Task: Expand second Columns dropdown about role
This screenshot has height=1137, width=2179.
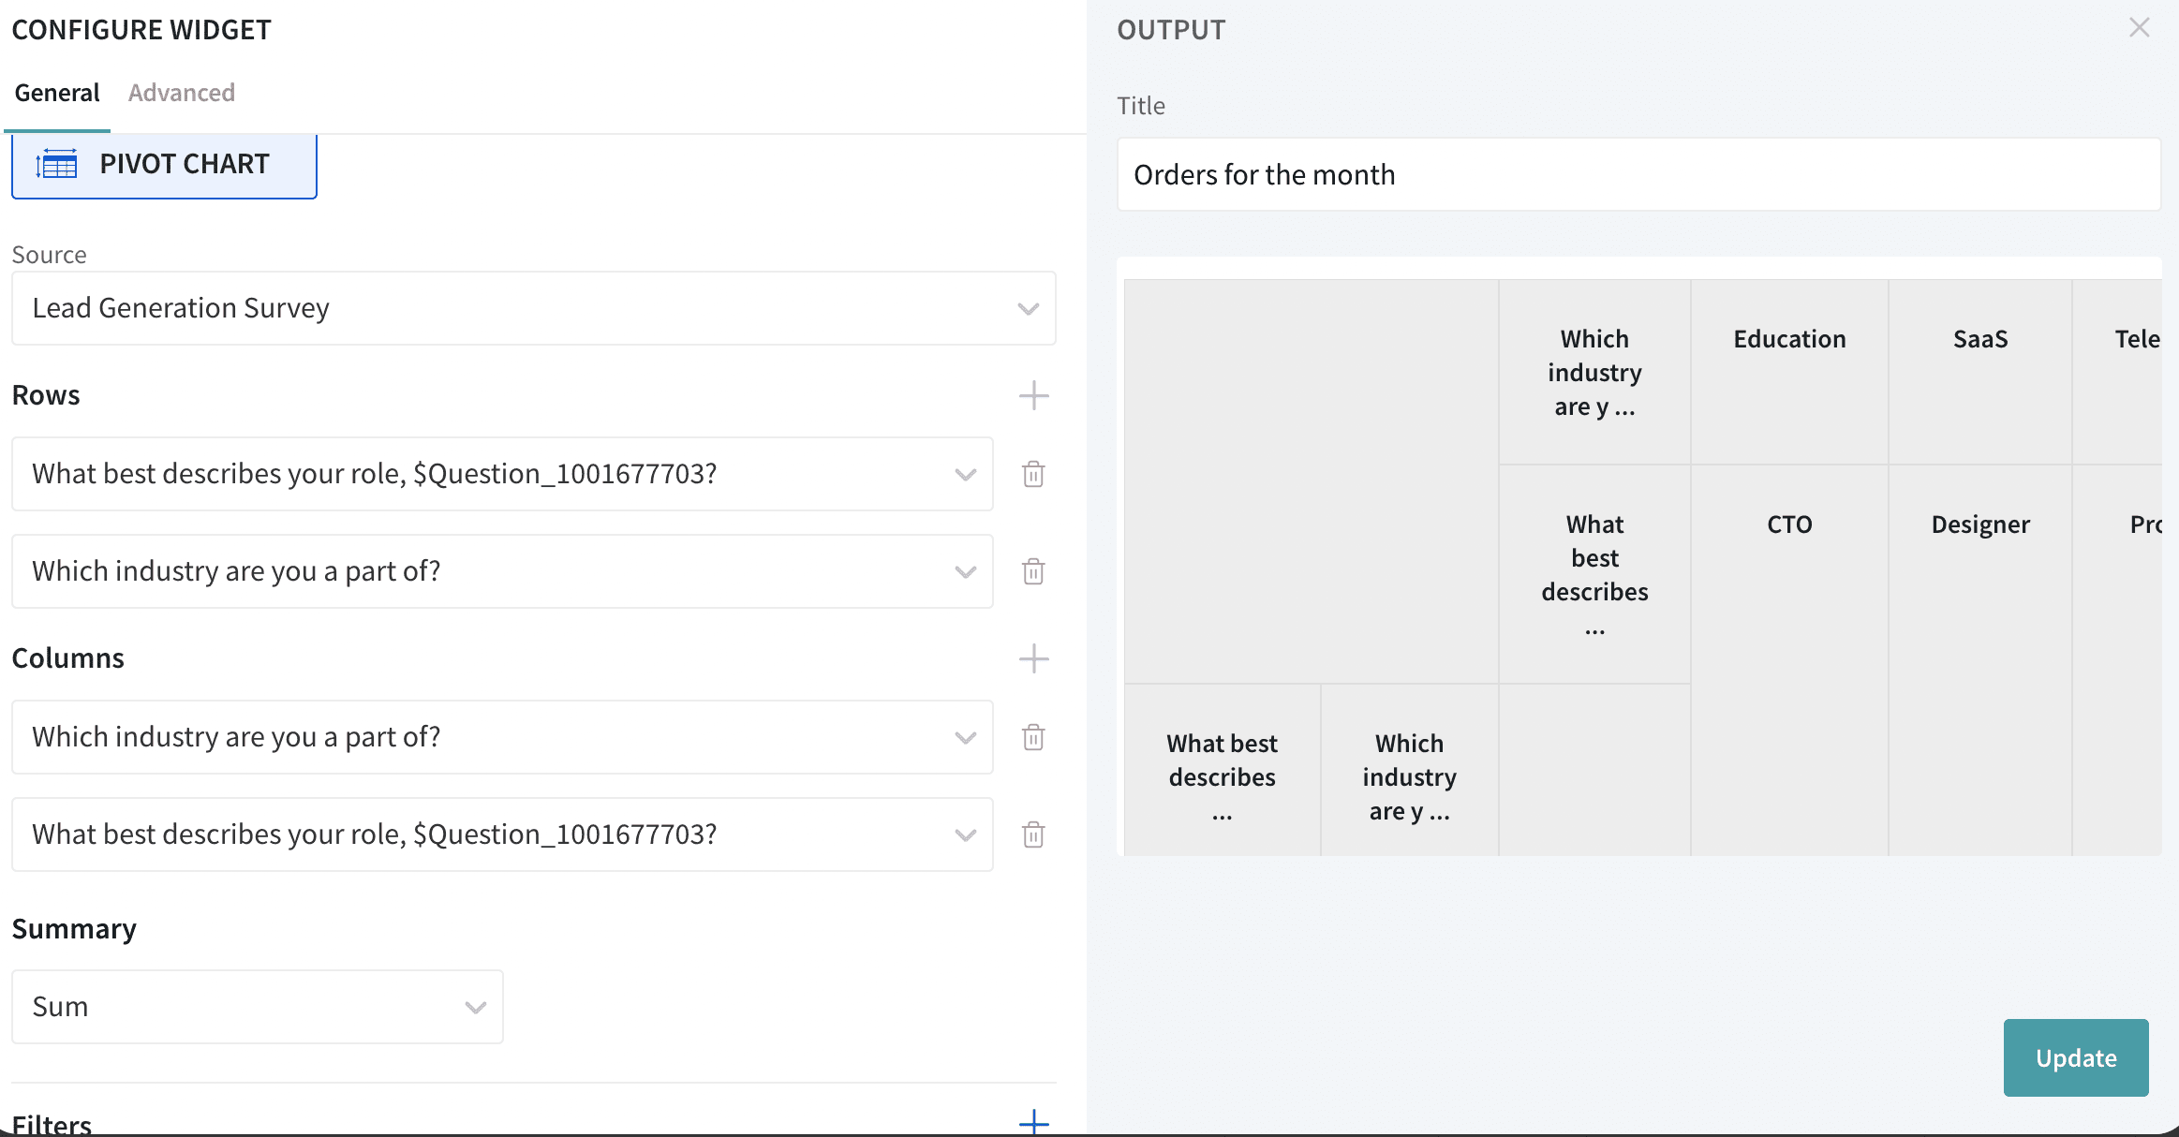Action: 501,834
